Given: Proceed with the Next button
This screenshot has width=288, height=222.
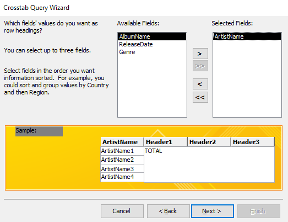Looking at the screenshot, I should click(x=213, y=211).
